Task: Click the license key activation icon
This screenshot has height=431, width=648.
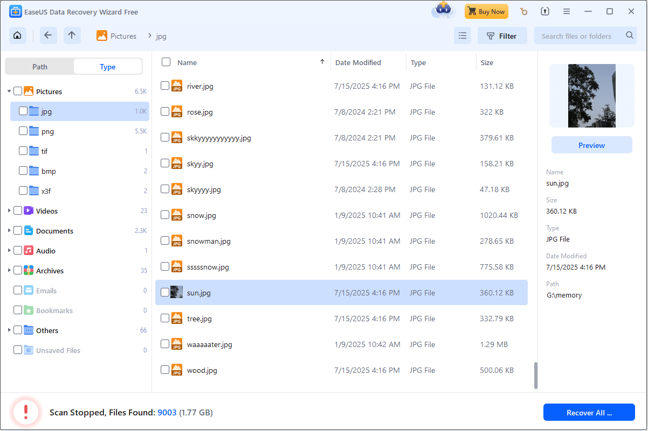Action: coord(523,11)
